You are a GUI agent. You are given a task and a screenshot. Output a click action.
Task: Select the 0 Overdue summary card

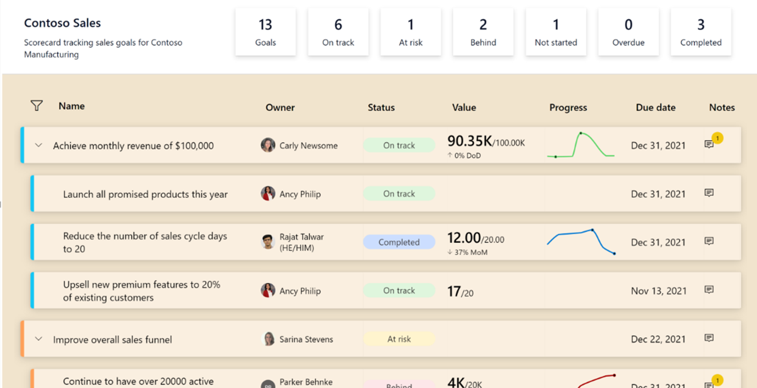(x=629, y=32)
